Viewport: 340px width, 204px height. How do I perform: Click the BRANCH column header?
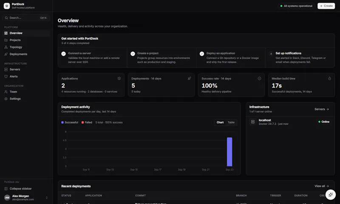[241, 195]
